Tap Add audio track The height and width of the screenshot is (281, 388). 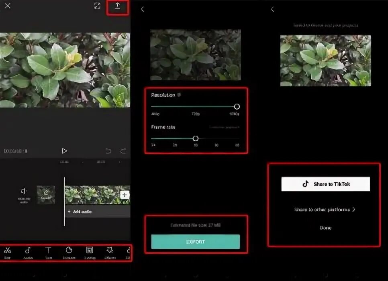tap(98, 212)
